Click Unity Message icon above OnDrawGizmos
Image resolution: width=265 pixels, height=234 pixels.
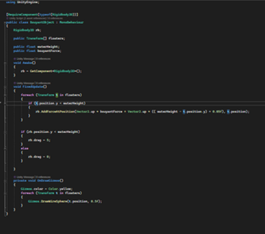point(15,177)
